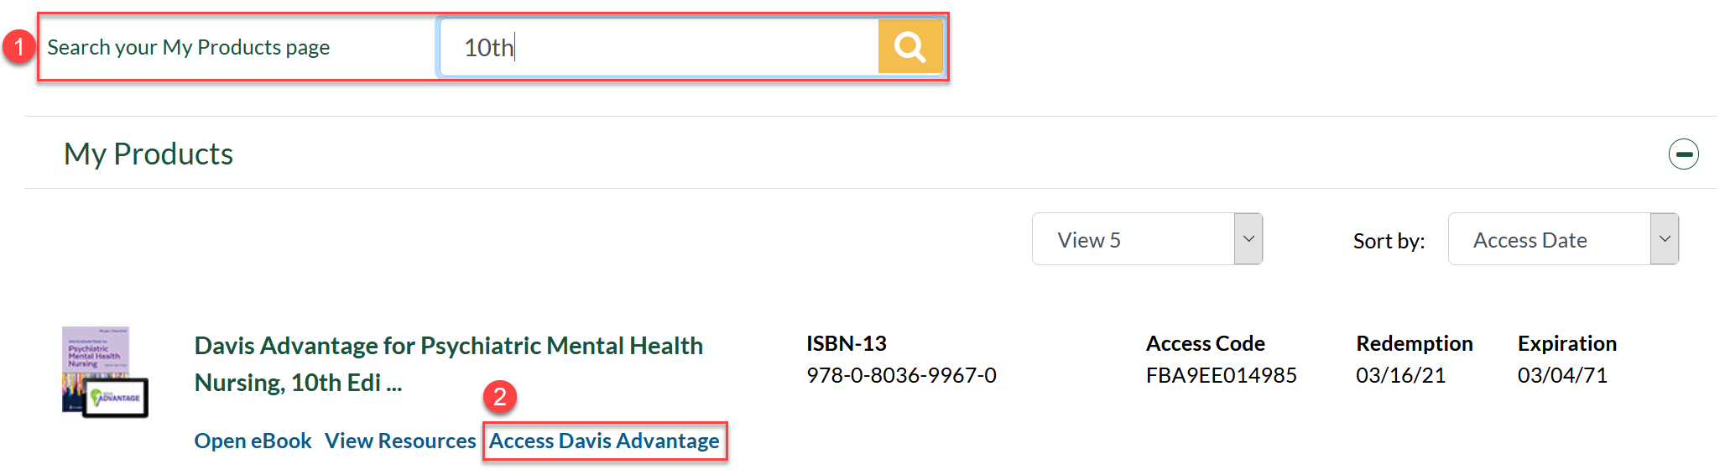Focus the search field containing 10th
Screen dimensions: 1725x475
[659, 47]
